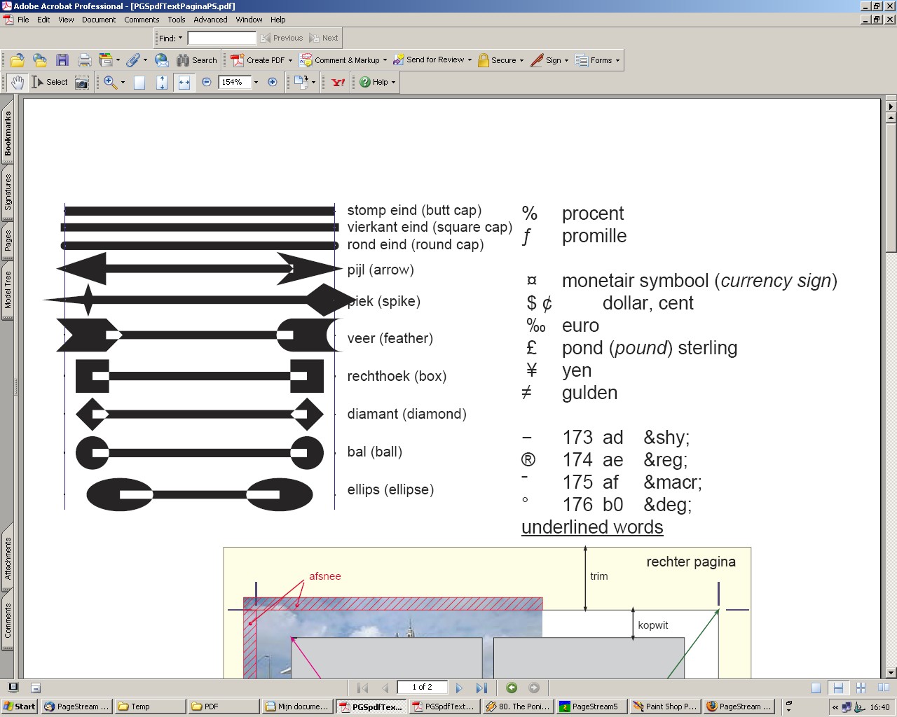
Task: Save the document with the floppy disk icon
Action: [62, 61]
